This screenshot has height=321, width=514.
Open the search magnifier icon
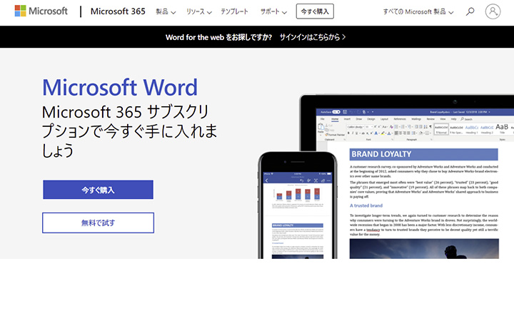coord(470,12)
